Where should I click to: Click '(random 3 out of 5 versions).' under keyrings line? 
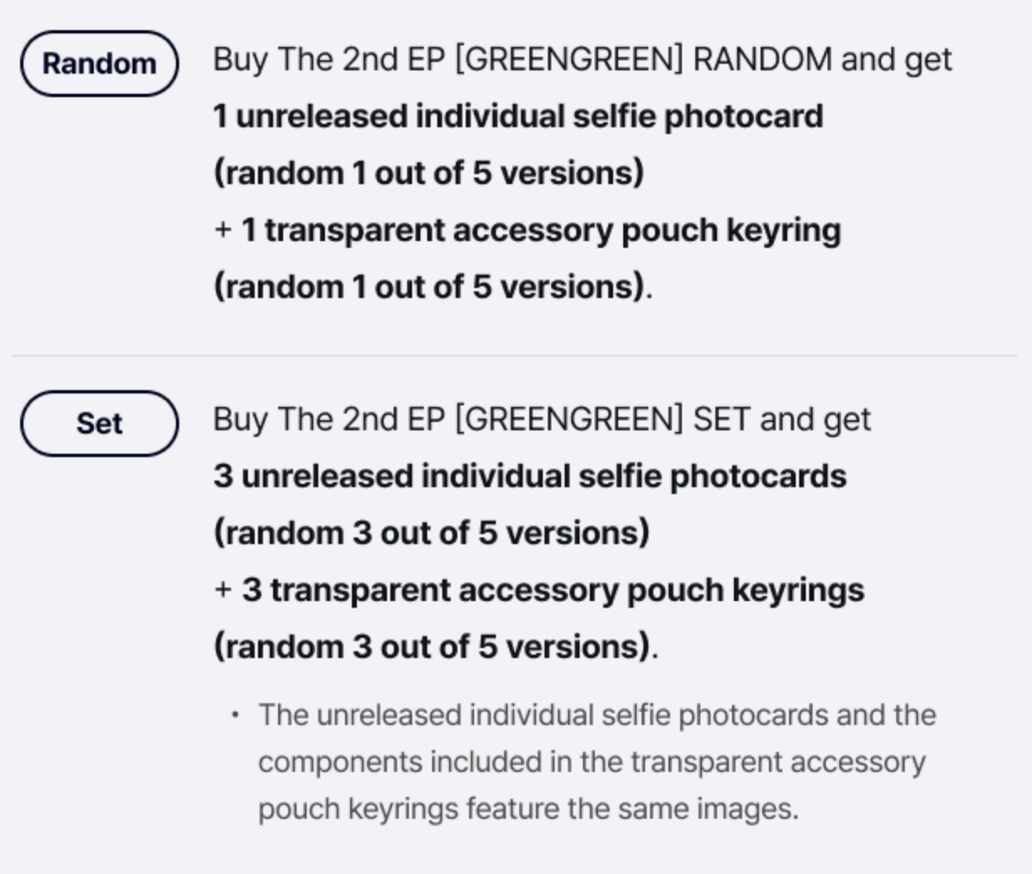pyautogui.click(x=436, y=647)
